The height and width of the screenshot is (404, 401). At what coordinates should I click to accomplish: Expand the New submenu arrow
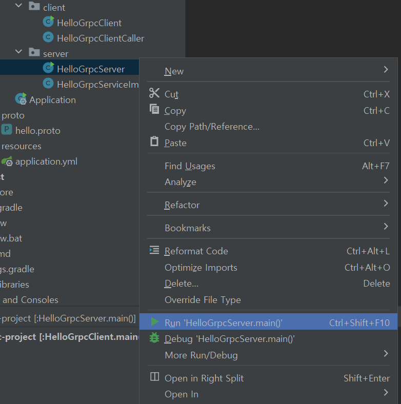[x=386, y=69]
